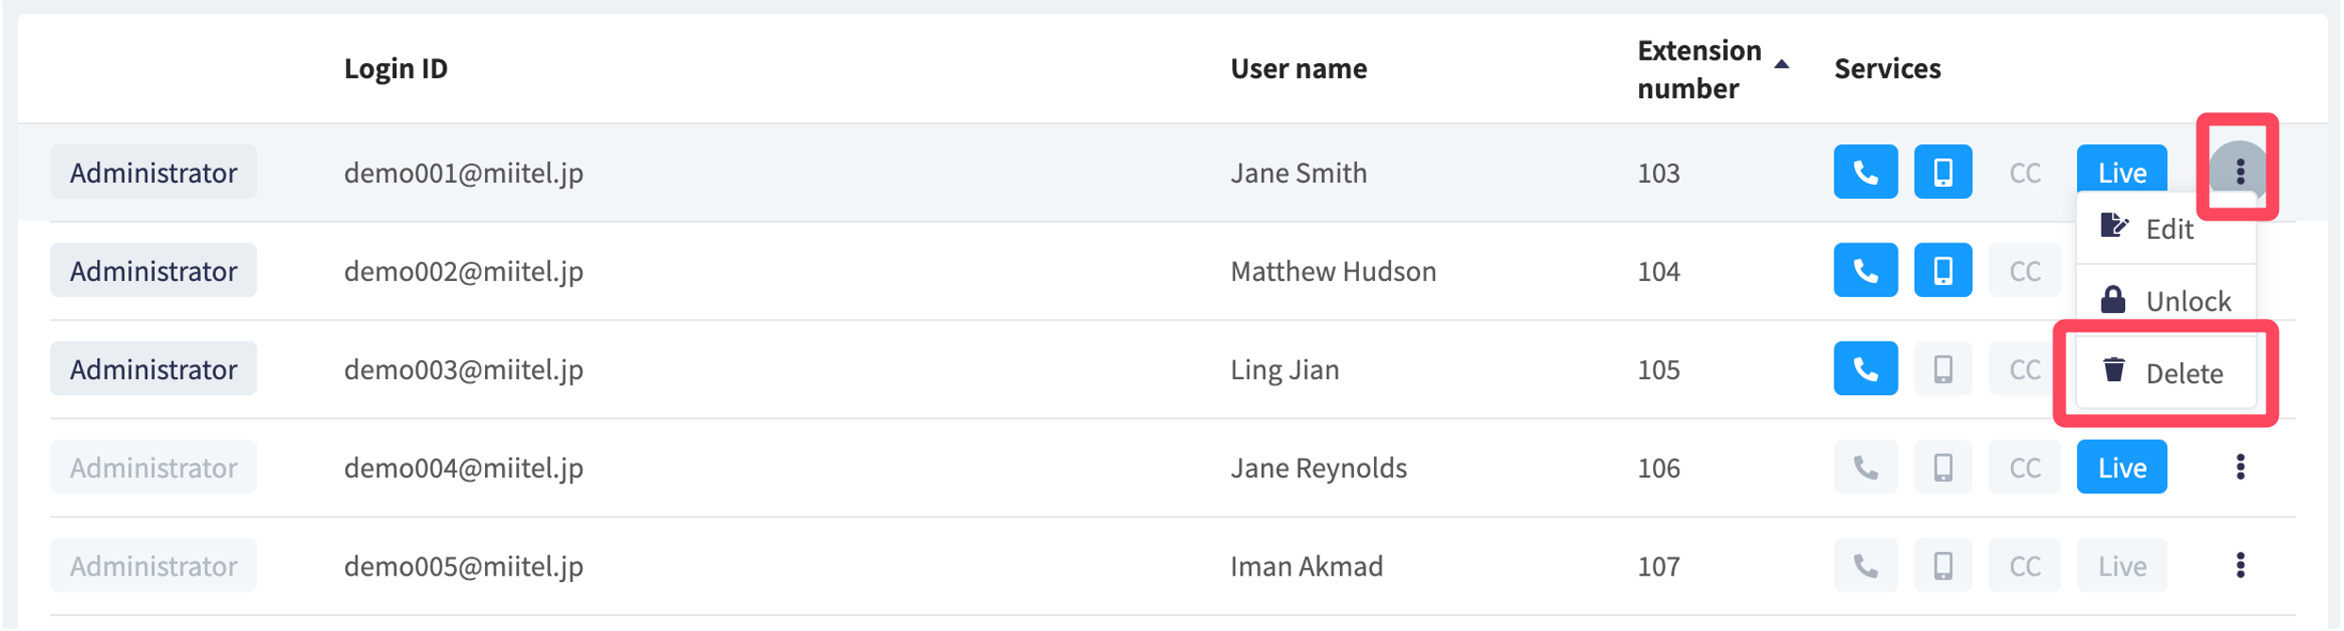The width and height of the screenshot is (2344, 631).
Task: Open the three-dot menu for Jane Reynolds
Action: click(x=2239, y=467)
